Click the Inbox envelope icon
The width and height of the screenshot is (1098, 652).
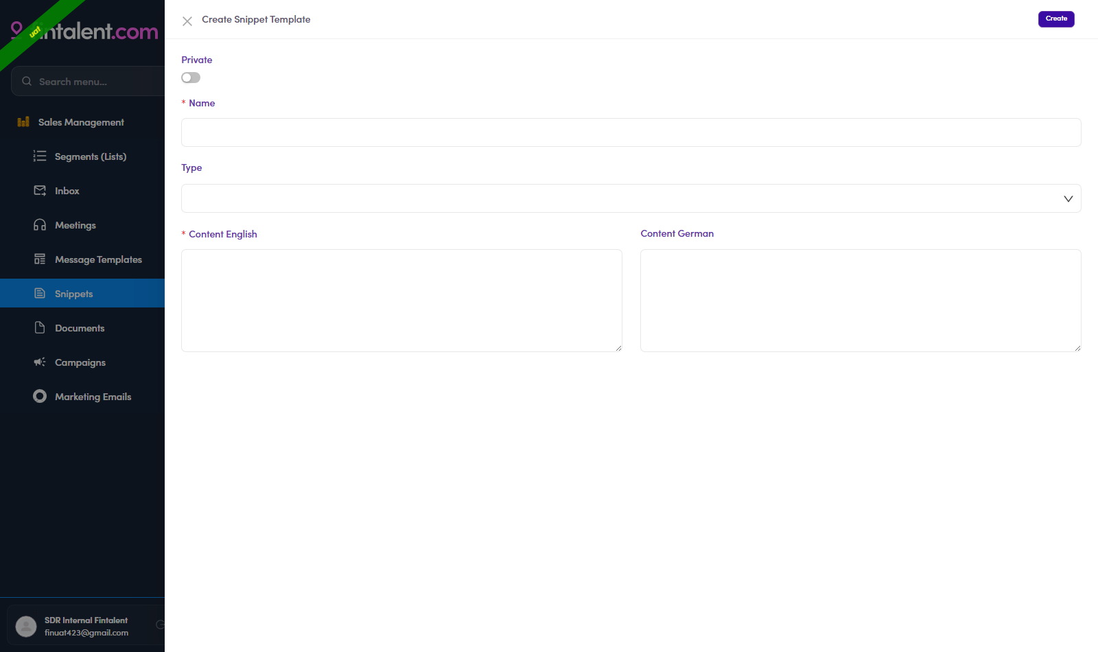click(40, 190)
